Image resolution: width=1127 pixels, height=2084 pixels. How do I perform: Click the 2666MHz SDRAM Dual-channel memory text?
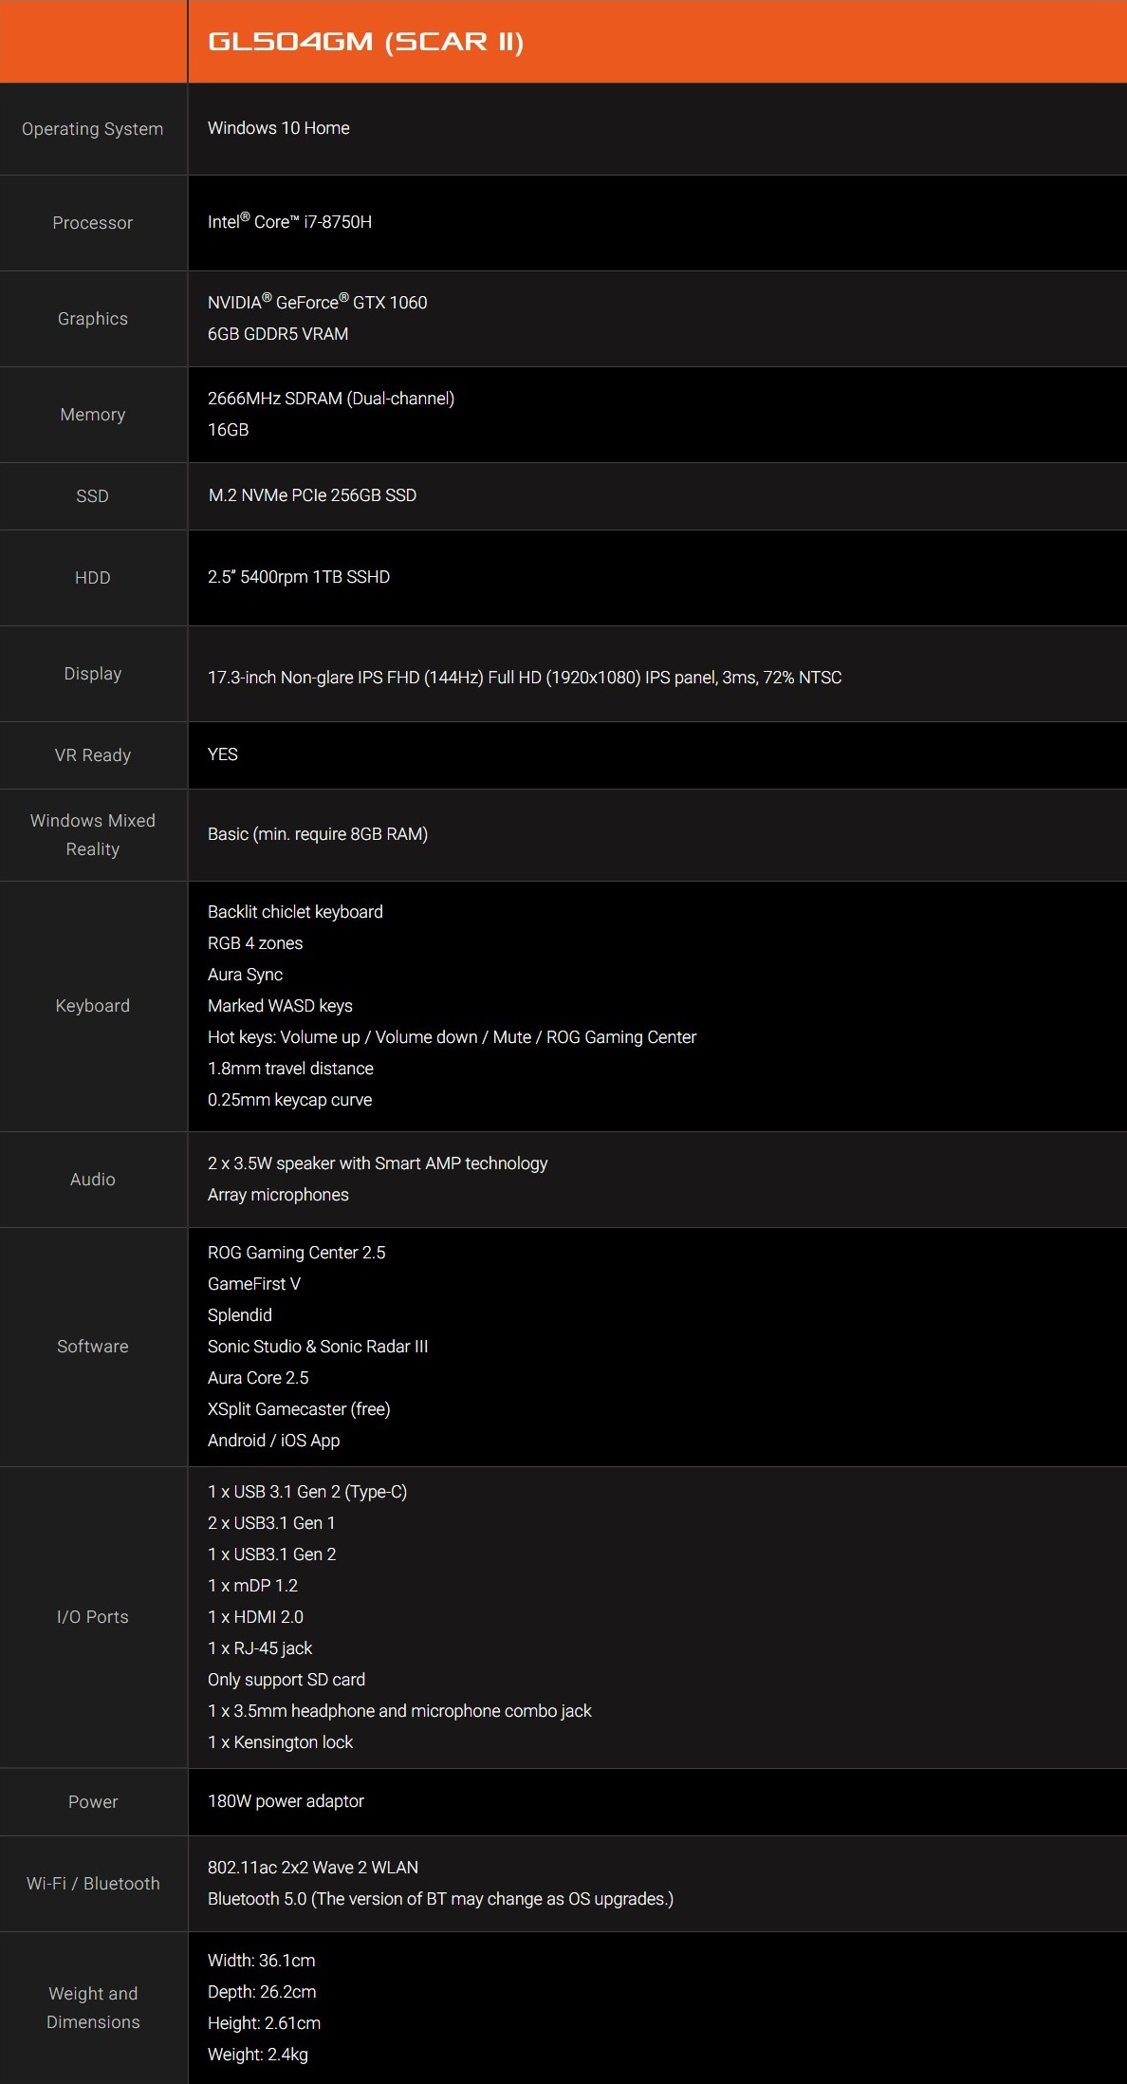point(330,399)
